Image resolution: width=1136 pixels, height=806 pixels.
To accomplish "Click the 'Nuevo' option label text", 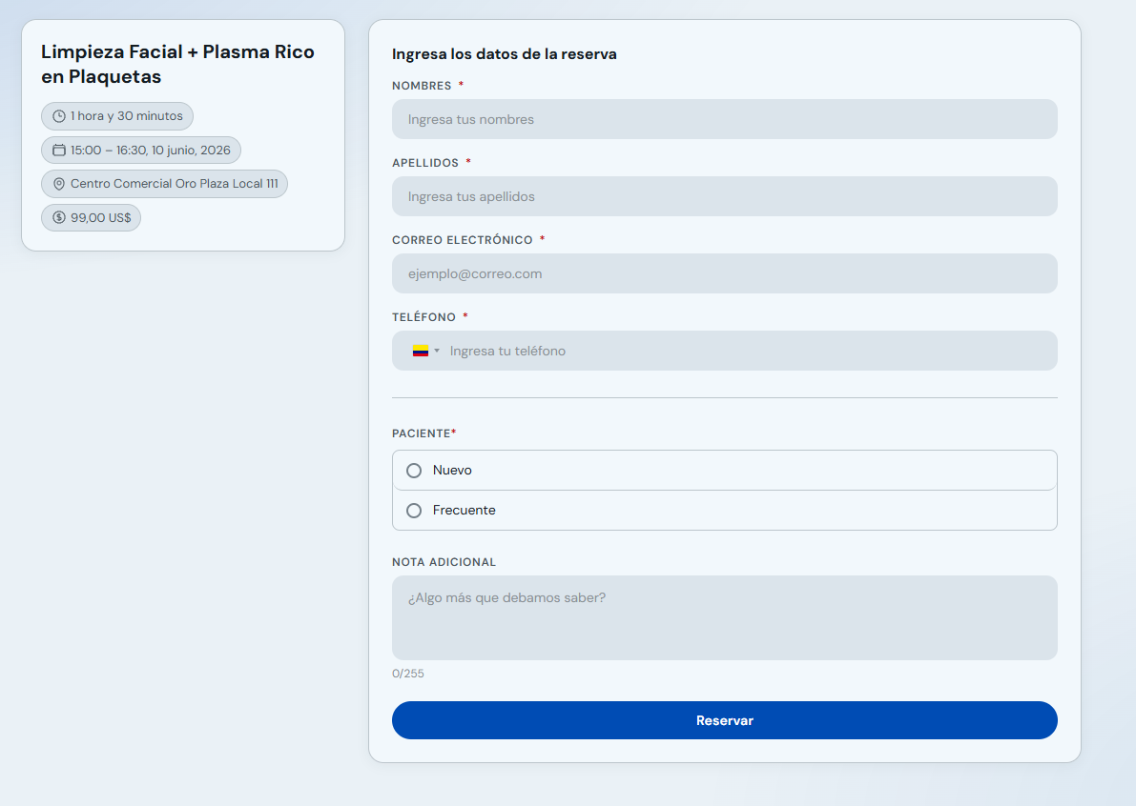I will tap(452, 471).
